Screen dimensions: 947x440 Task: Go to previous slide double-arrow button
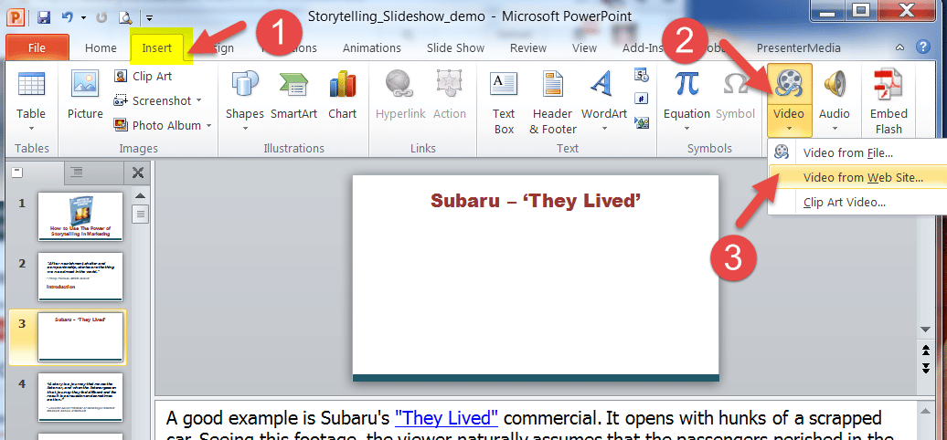coord(925,350)
